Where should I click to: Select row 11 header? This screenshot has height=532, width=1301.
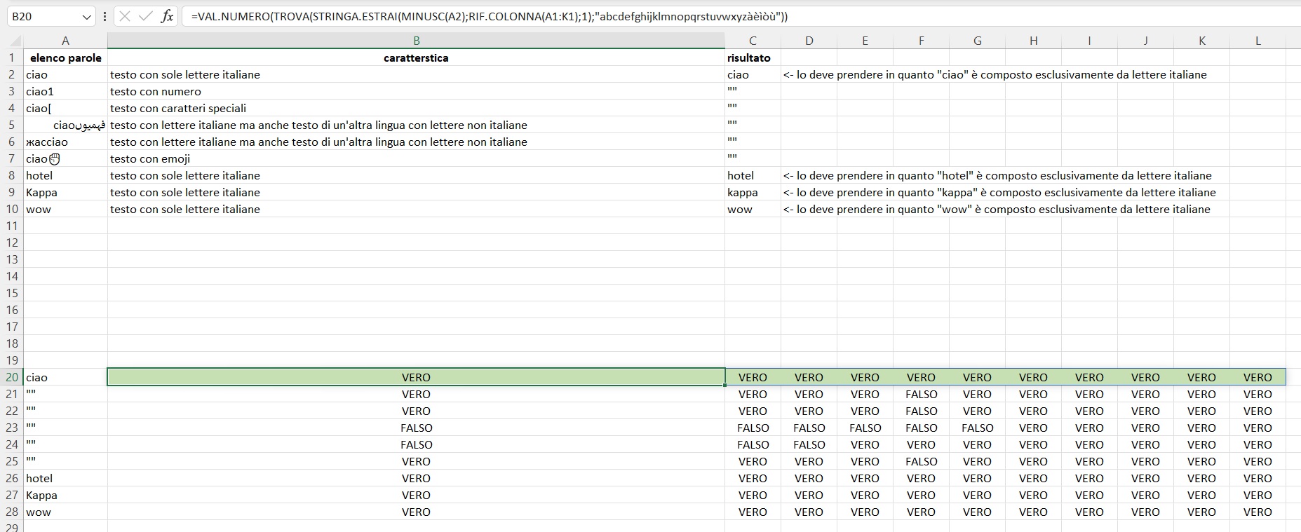click(12, 226)
